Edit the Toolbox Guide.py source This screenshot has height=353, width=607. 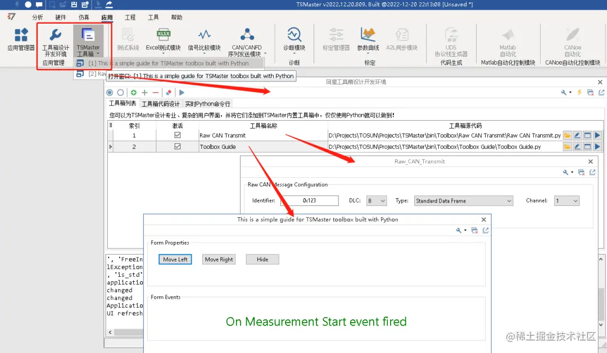point(577,146)
